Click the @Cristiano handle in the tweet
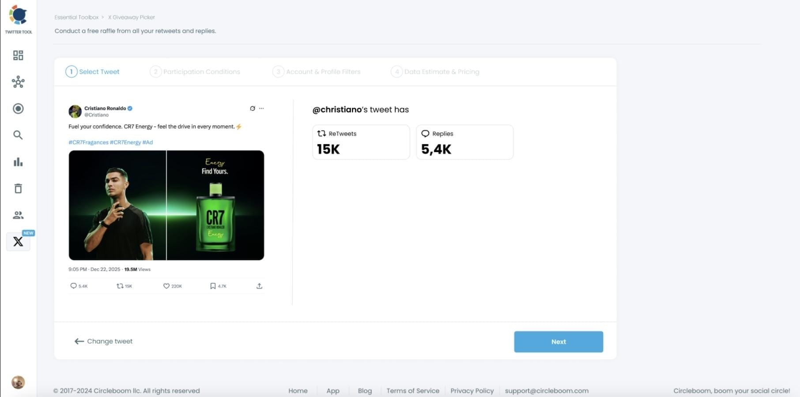 [96, 115]
